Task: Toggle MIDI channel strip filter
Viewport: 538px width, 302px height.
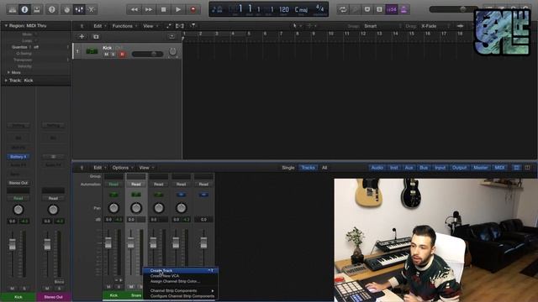Action: click(500, 168)
